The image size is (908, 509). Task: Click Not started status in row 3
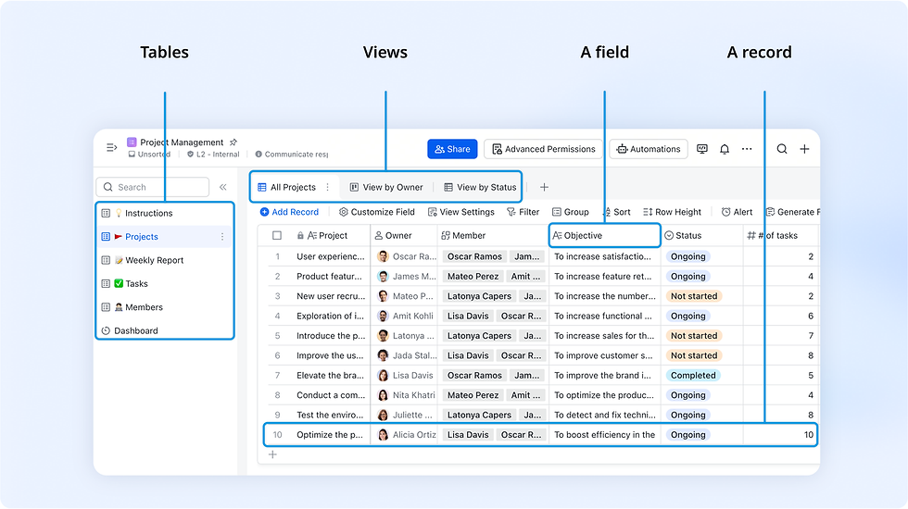pos(694,296)
